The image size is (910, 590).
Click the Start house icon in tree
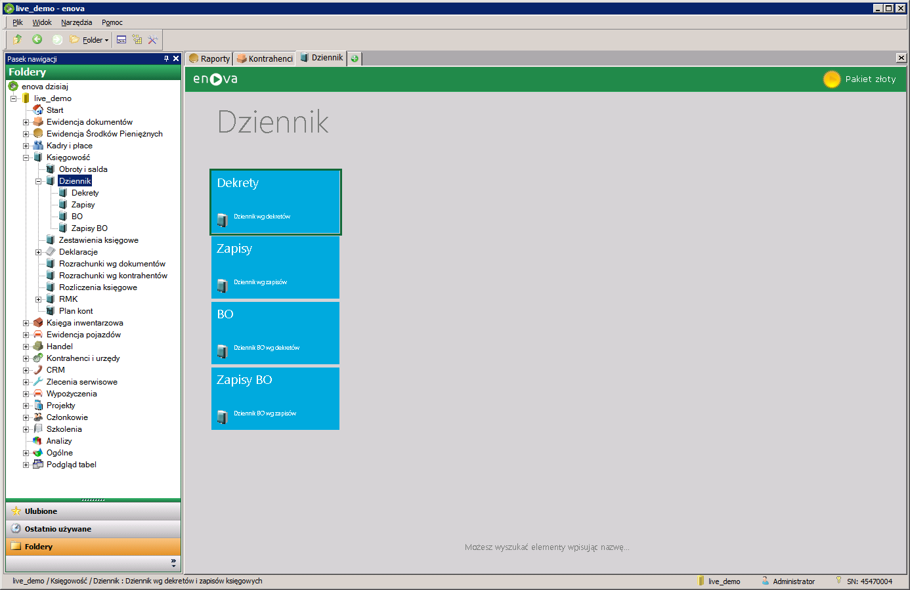[x=38, y=110]
